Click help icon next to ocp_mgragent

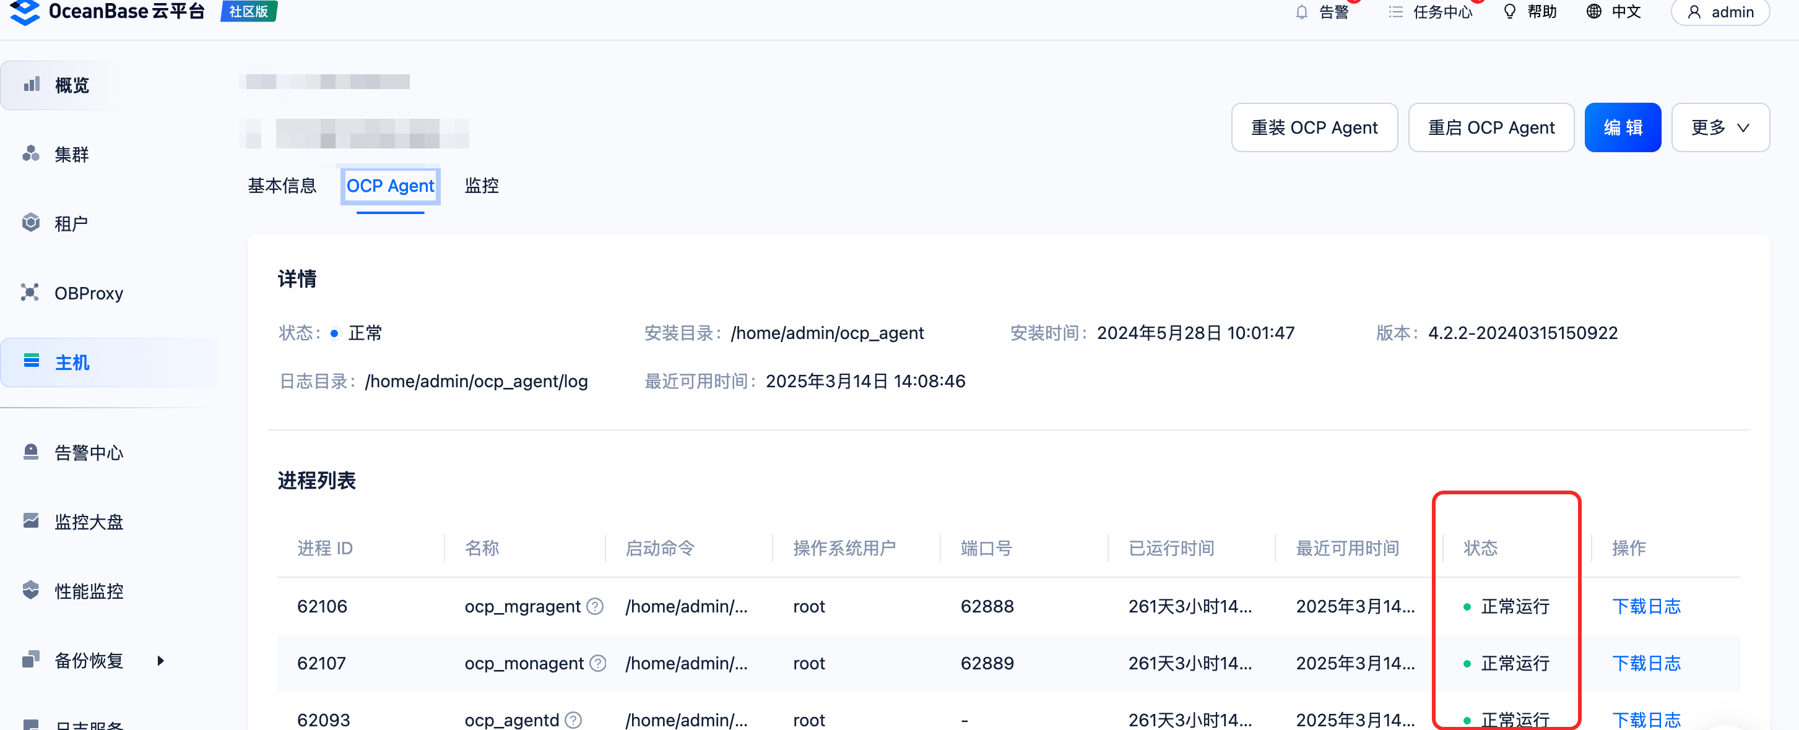click(595, 606)
